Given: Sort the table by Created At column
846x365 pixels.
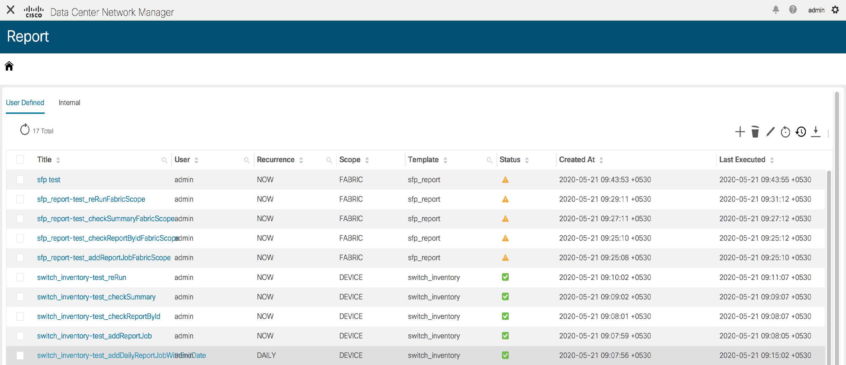Looking at the screenshot, I should pos(601,160).
